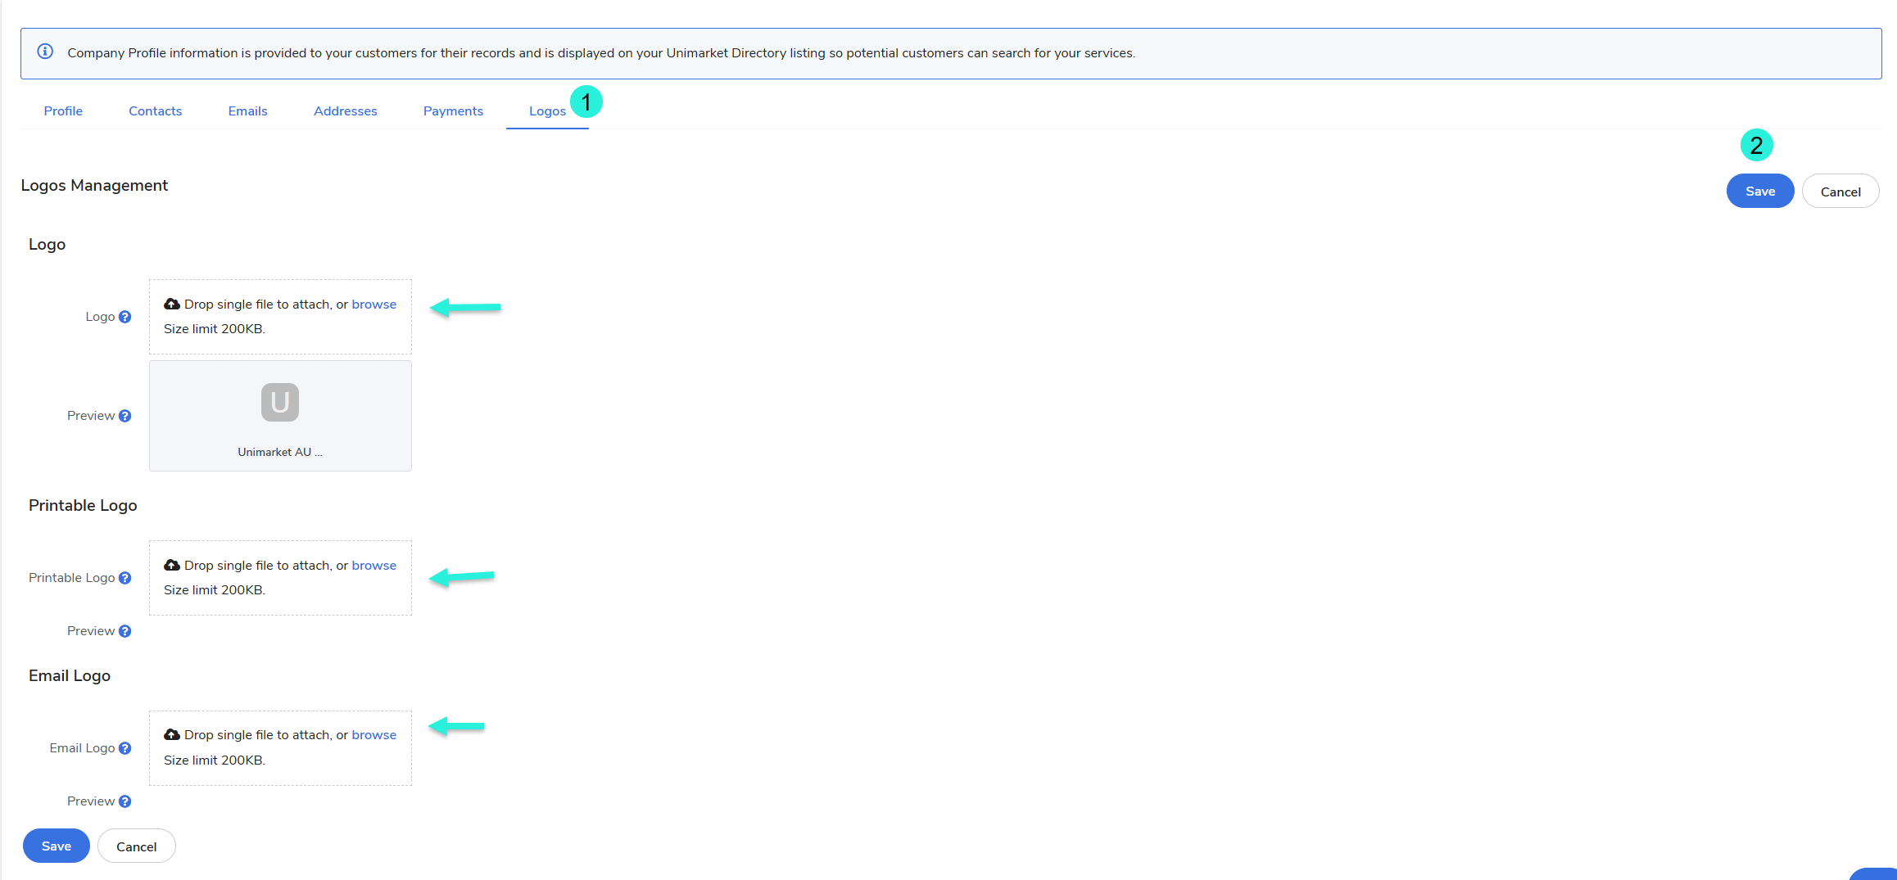The image size is (1897, 880).
Task: Click help icon beside Logo section Preview
Action: (125, 416)
